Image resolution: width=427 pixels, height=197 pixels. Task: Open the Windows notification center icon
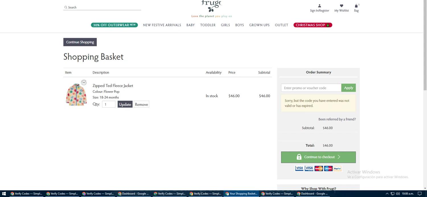click(420, 194)
